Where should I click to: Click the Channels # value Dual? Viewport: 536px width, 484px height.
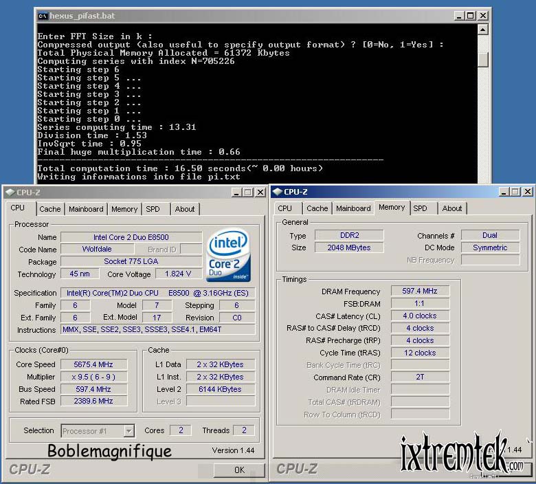[490, 235]
